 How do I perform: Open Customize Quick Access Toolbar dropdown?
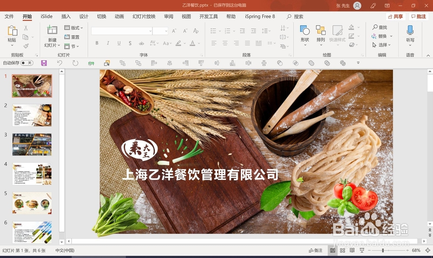(358, 63)
